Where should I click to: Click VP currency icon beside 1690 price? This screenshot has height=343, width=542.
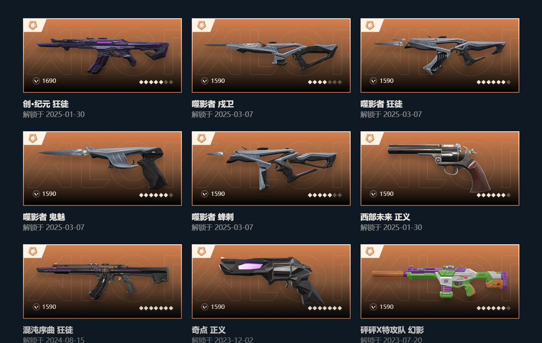(36, 81)
